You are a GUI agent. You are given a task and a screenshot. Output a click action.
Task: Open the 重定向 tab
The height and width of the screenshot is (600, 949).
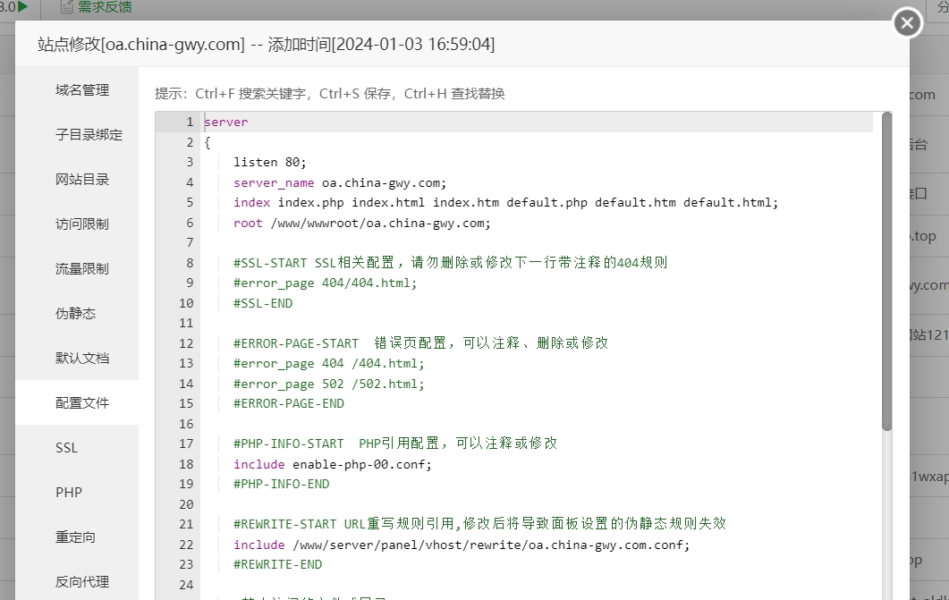click(76, 537)
